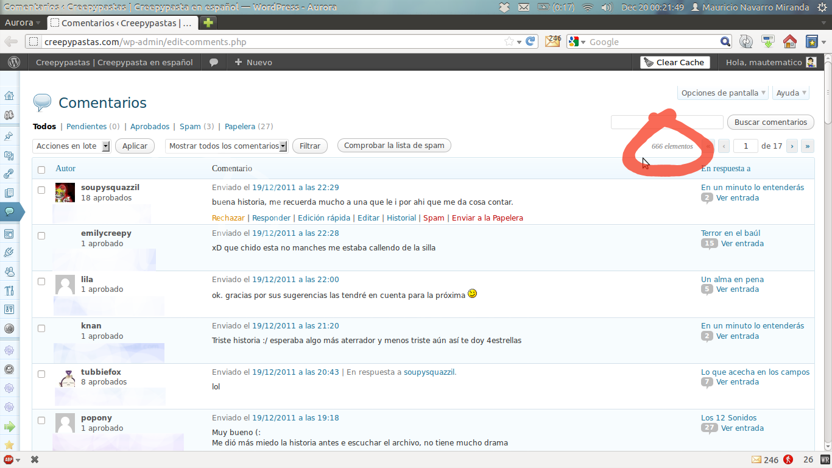The width and height of the screenshot is (832, 468).
Task: Click the 'Clear Cache' button
Action: coord(674,62)
